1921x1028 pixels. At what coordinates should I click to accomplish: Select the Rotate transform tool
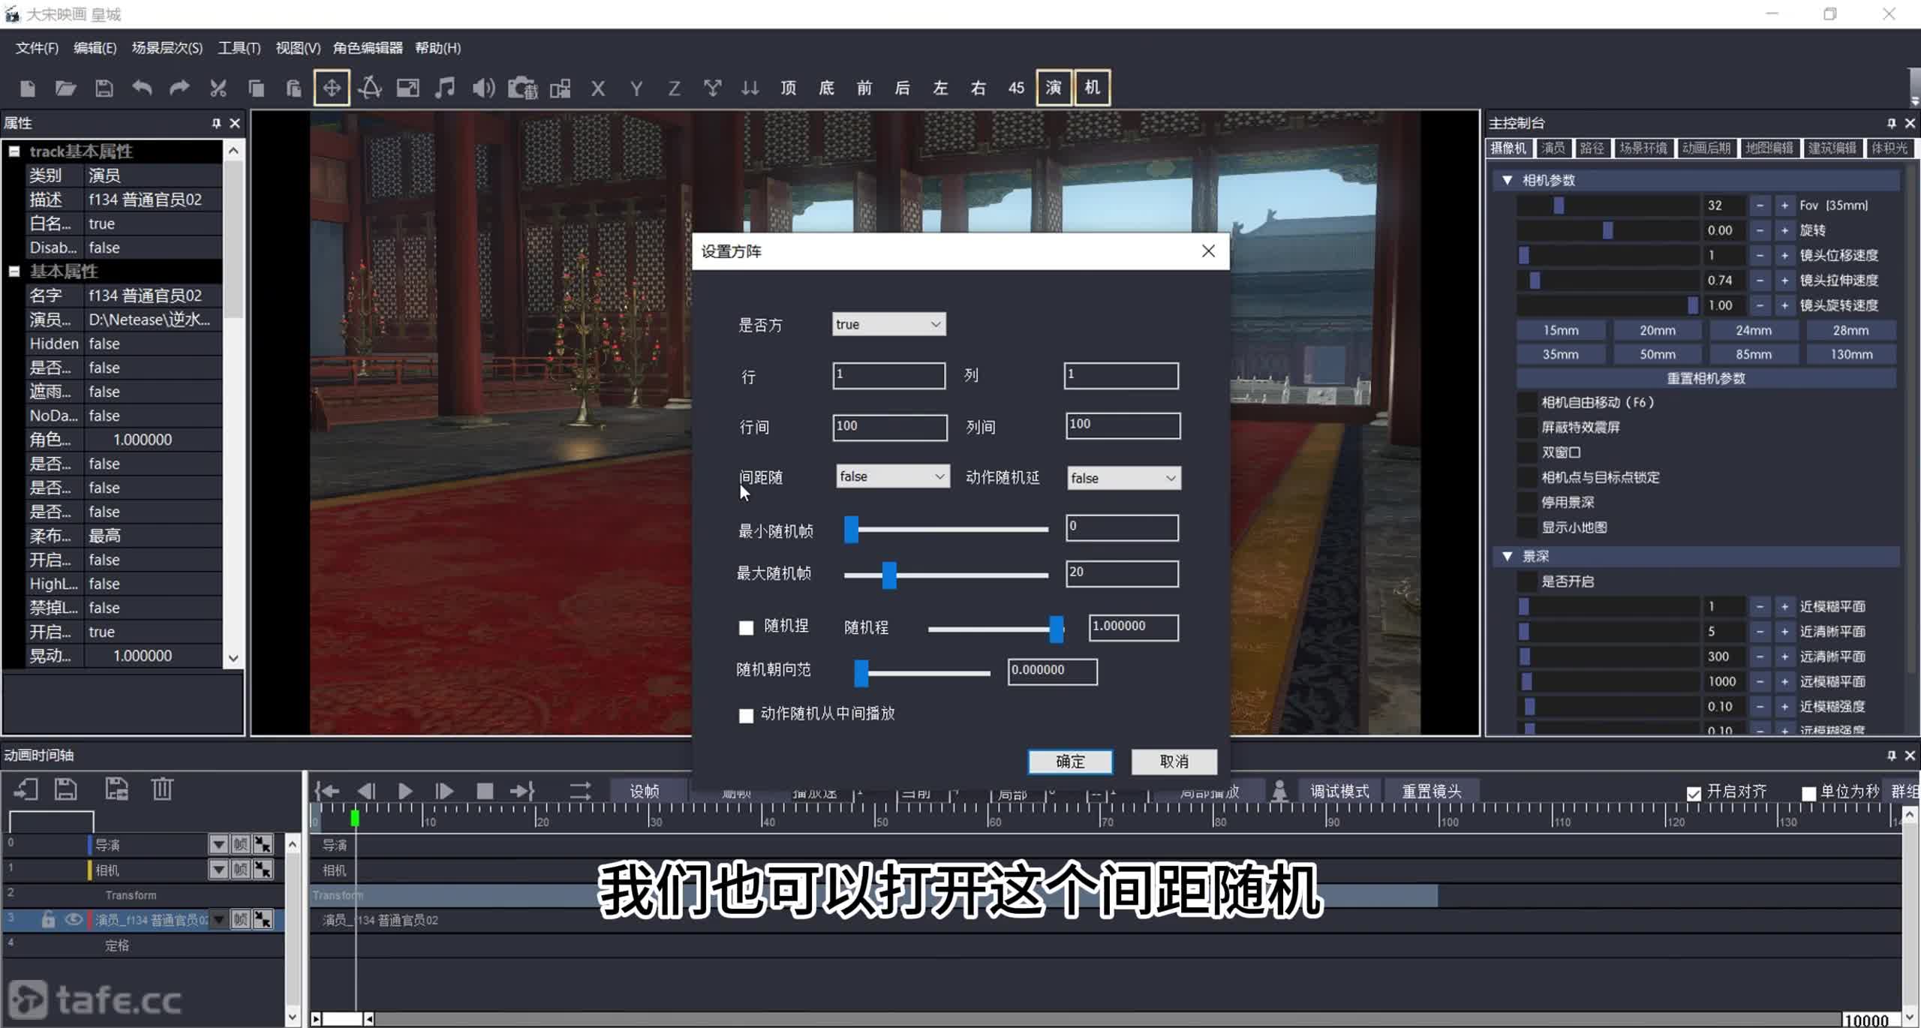click(370, 89)
